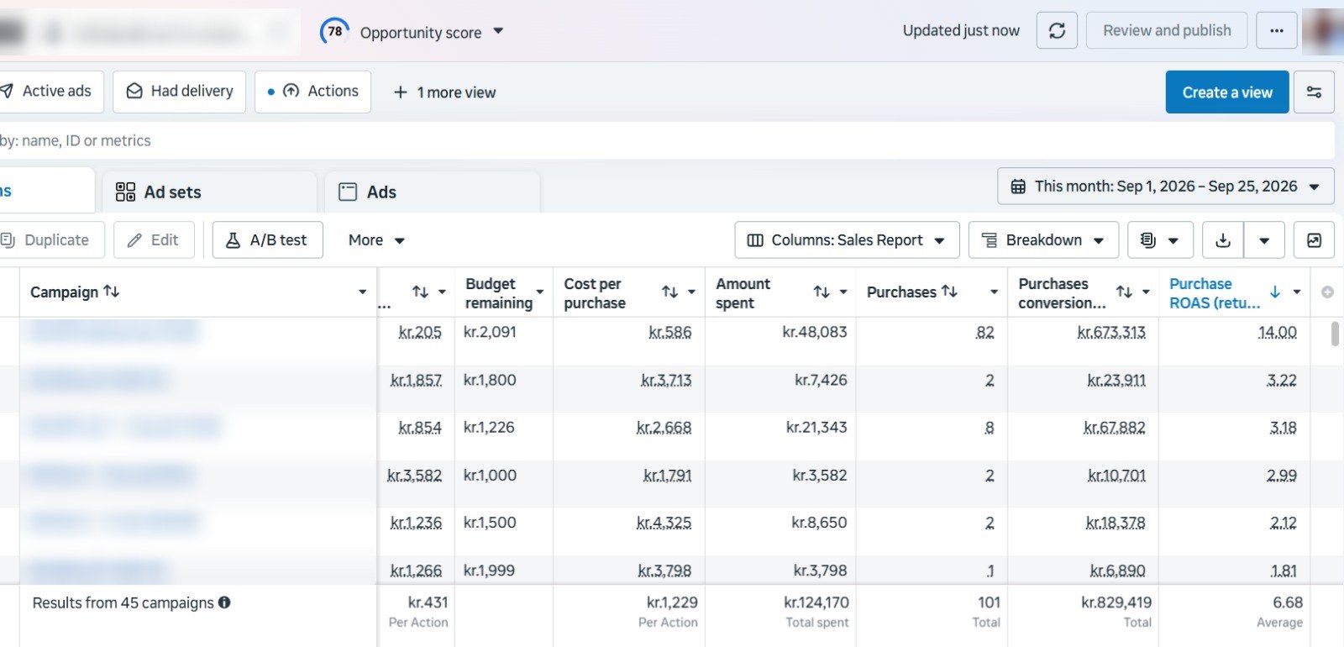This screenshot has height=647, width=1344.
Task: Switch to the Ads tab
Action: (432, 192)
